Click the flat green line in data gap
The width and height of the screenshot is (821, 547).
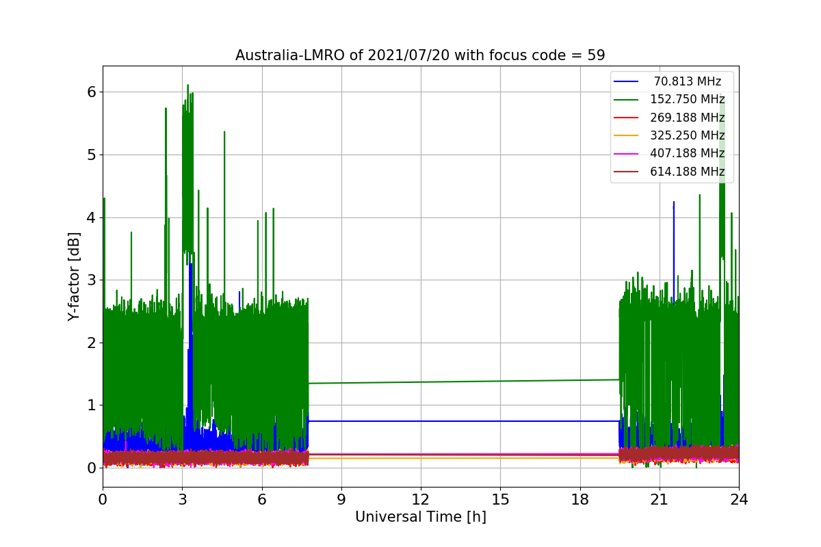pos(464,382)
